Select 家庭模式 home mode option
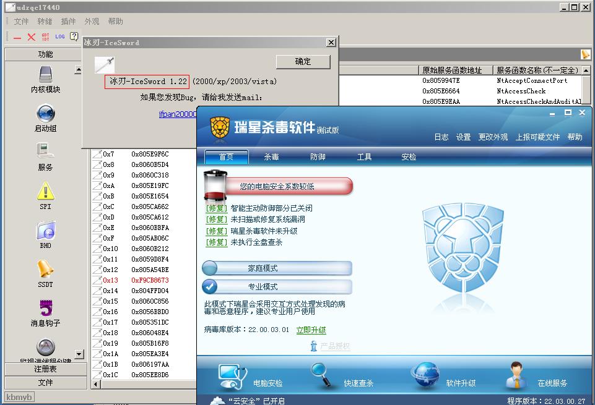 click(x=277, y=268)
